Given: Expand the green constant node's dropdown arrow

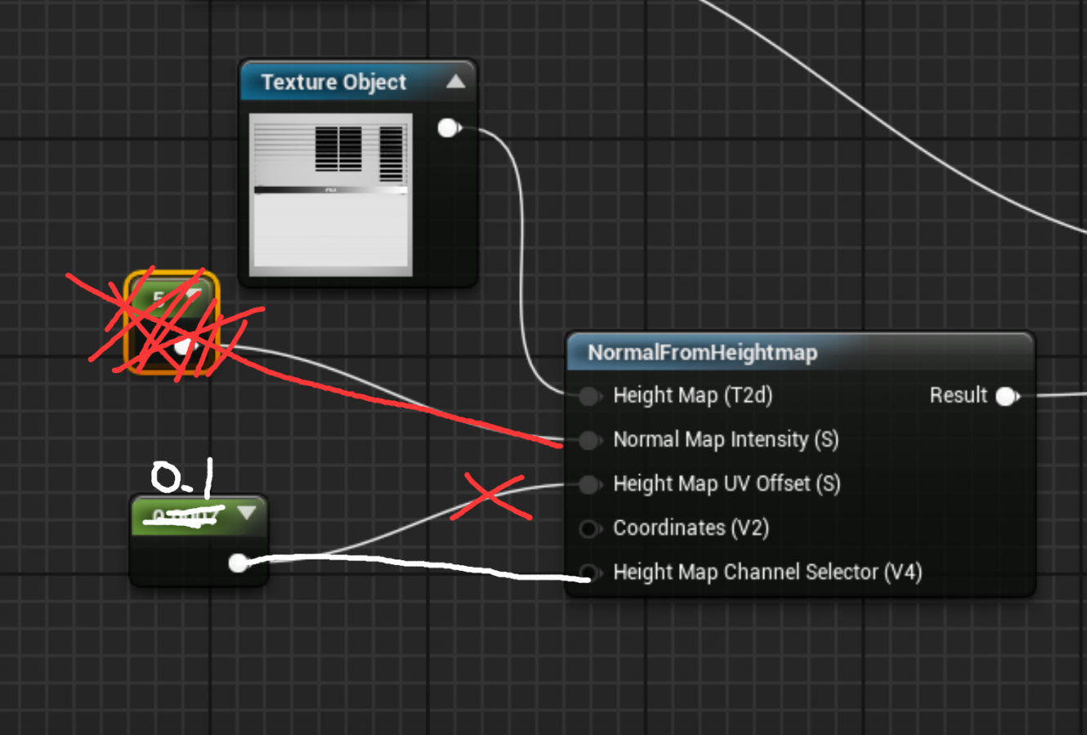Looking at the screenshot, I should pyautogui.click(x=246, y=514).
